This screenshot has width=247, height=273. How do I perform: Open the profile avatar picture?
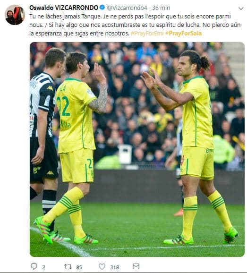[15, 15]
